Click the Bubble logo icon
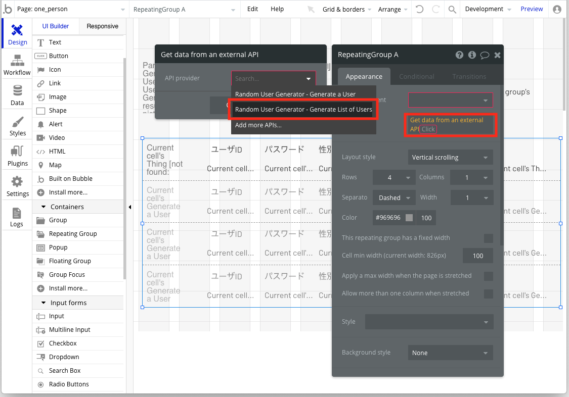 click(8, 9)
